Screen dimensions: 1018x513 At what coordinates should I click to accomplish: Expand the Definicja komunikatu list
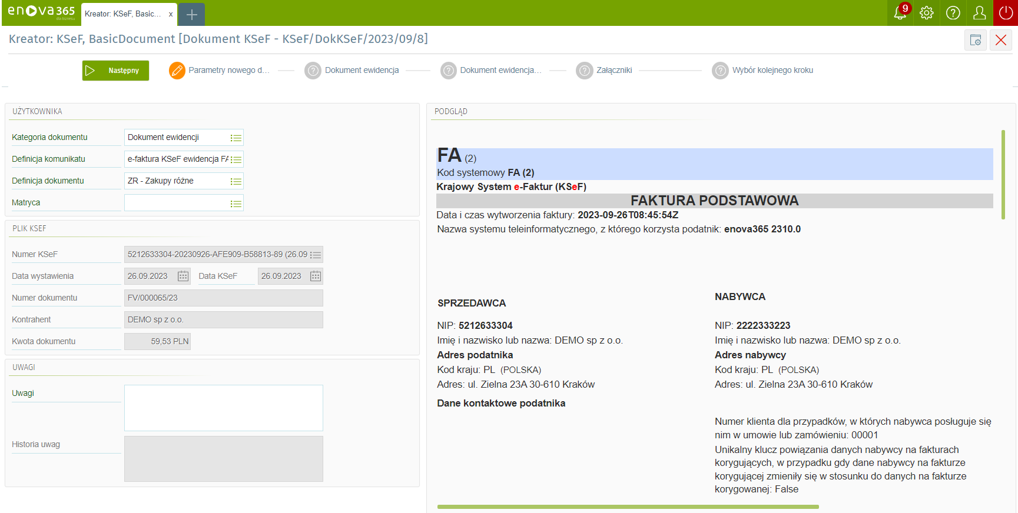[x=236, y=159]
